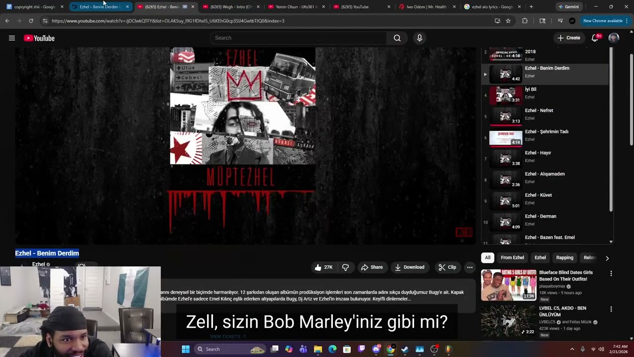Screen dimensions: 634x357
Task: Go to the YouTube home logo
Action: click(x=39, y=38)
